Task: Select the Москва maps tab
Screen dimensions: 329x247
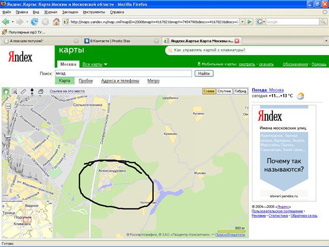Action: pos(68,64)
